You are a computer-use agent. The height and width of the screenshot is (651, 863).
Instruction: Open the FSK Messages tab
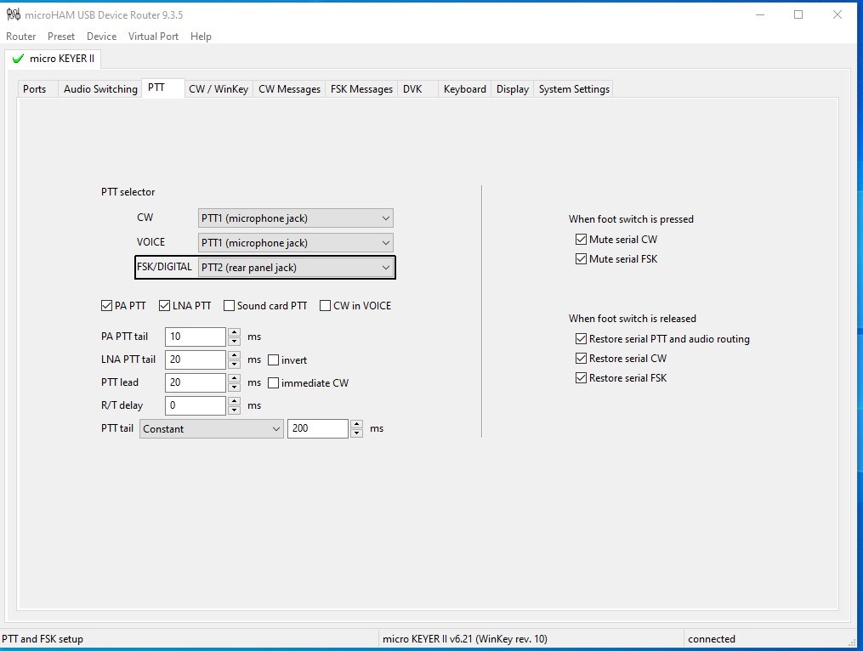(361, 89)
